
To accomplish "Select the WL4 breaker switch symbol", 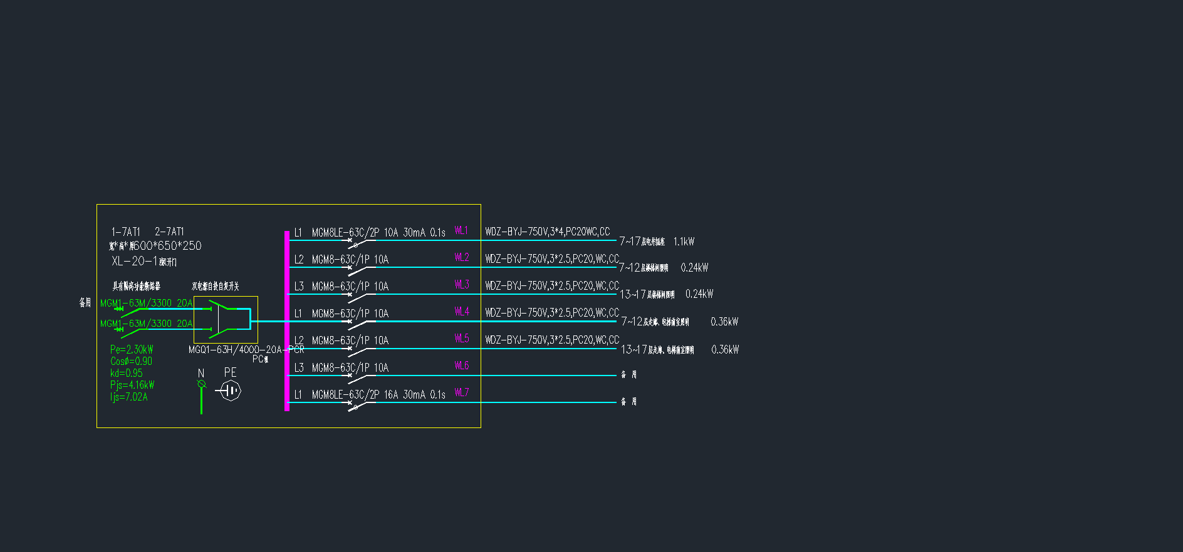I will tap(360, 324).
